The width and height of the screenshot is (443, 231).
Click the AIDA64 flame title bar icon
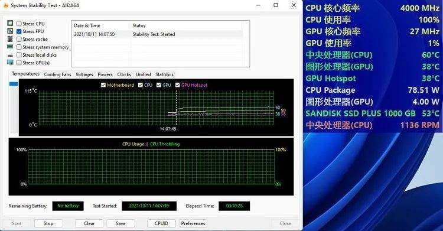[6, 5]
